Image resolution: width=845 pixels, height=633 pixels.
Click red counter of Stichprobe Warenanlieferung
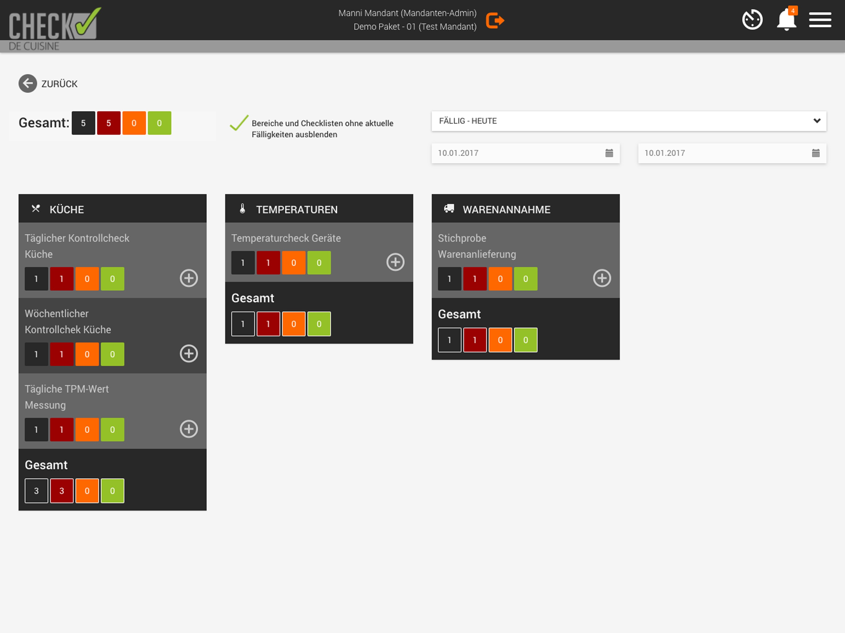click(475, 279)
